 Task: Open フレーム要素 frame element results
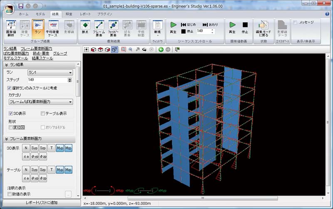point(99,29)
